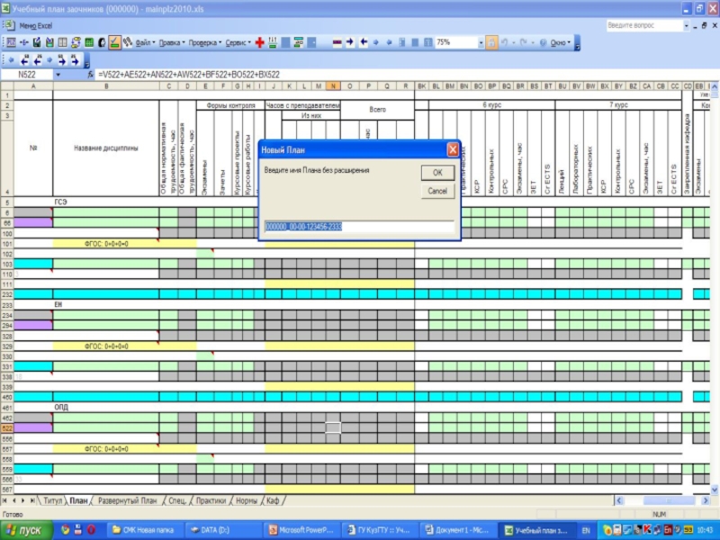Image resolution: width=720 pixels, height=540 pixels.
Task: Click the red cross icon in the toolbar
Action: (259, 42)
